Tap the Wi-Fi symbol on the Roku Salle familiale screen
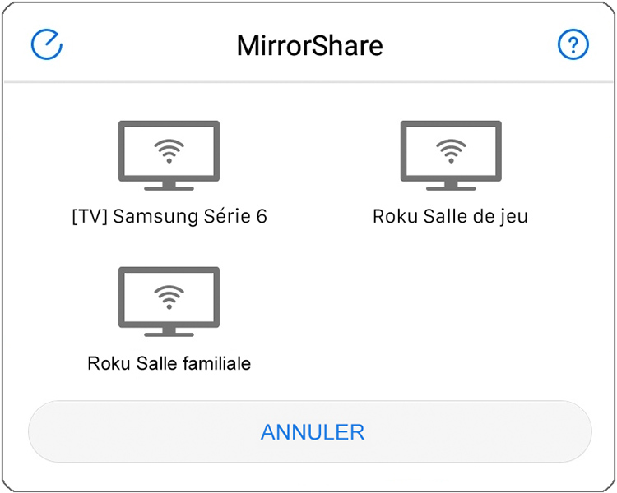Viewport: 617px width, 493px height. coord(169,297)
